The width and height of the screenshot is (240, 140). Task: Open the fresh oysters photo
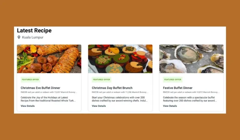click(x=192, y=59)
